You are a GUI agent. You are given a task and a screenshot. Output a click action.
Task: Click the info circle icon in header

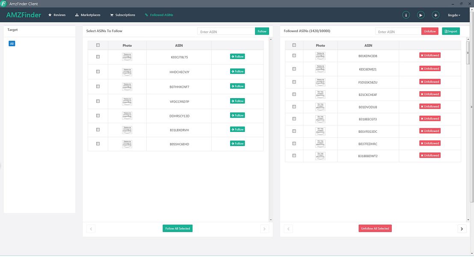pyautogui.click(x=406, y=15)
